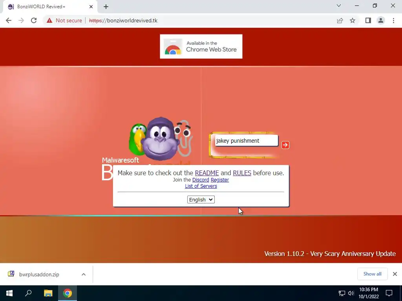
Task: Open the README link
Action: tap(206, 173)
